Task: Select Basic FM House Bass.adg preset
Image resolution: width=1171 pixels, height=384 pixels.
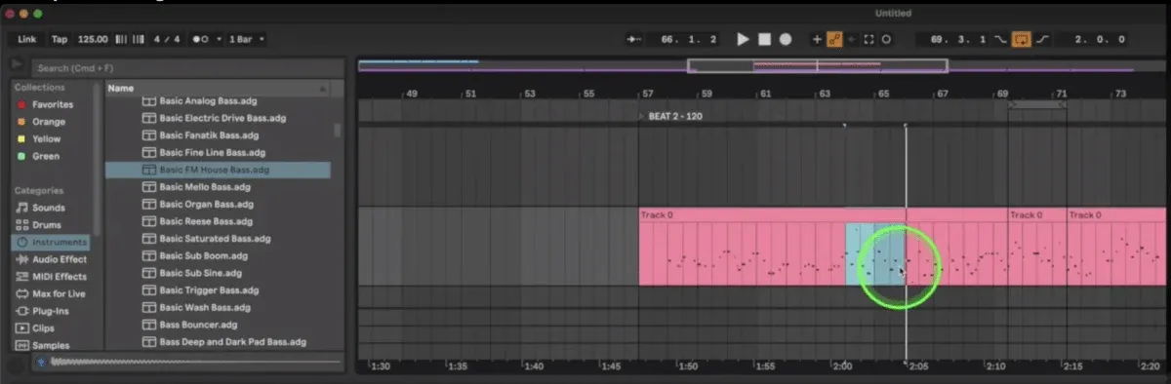Action: click(218, 170)
